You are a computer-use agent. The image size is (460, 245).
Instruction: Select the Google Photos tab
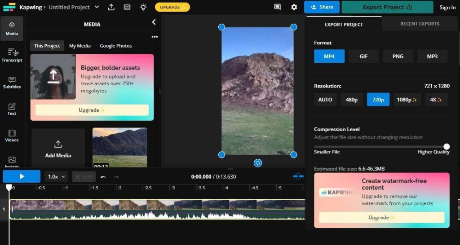pyautogui.click(x=115, y=46)
